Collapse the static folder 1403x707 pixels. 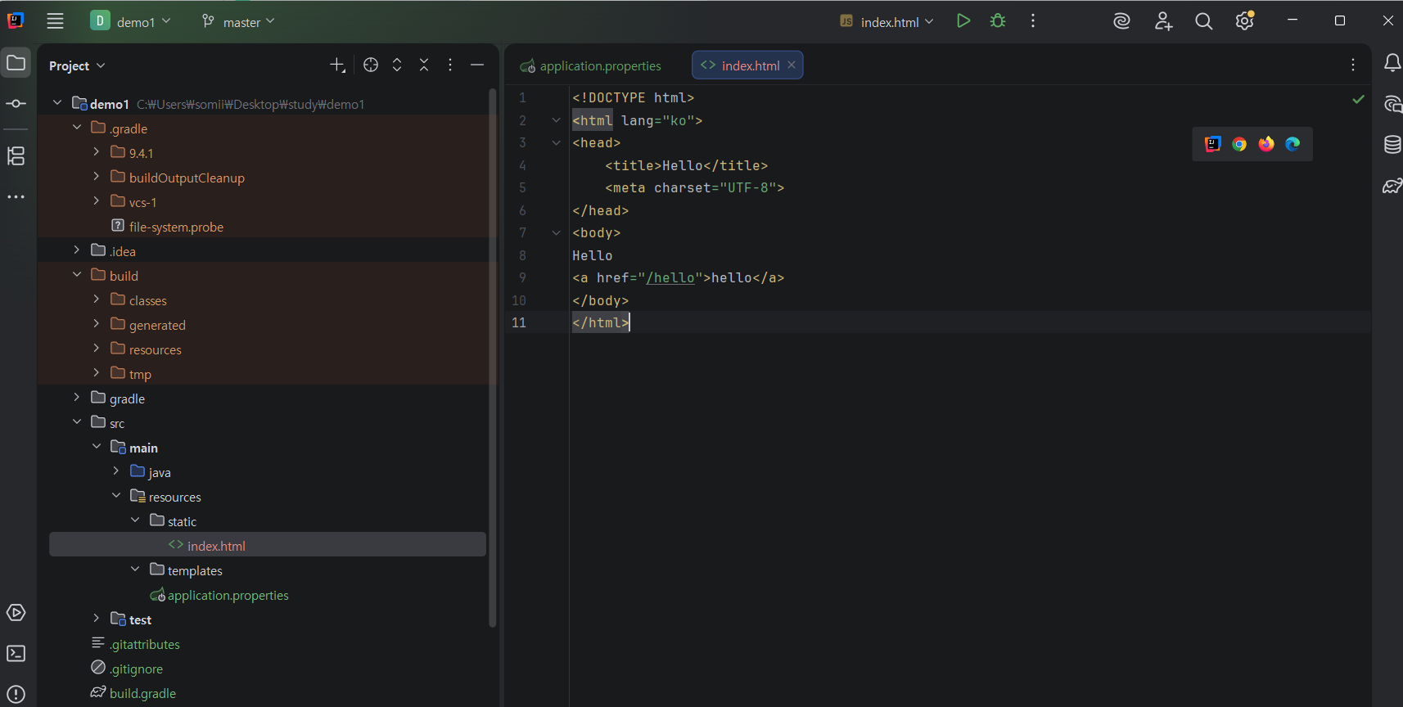[x=136, y=520]
